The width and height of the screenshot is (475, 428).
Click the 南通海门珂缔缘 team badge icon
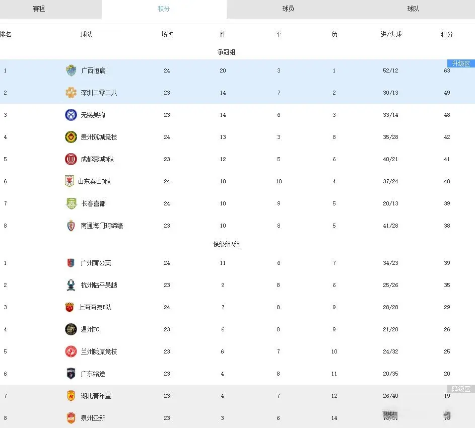[x=71, y=226]
